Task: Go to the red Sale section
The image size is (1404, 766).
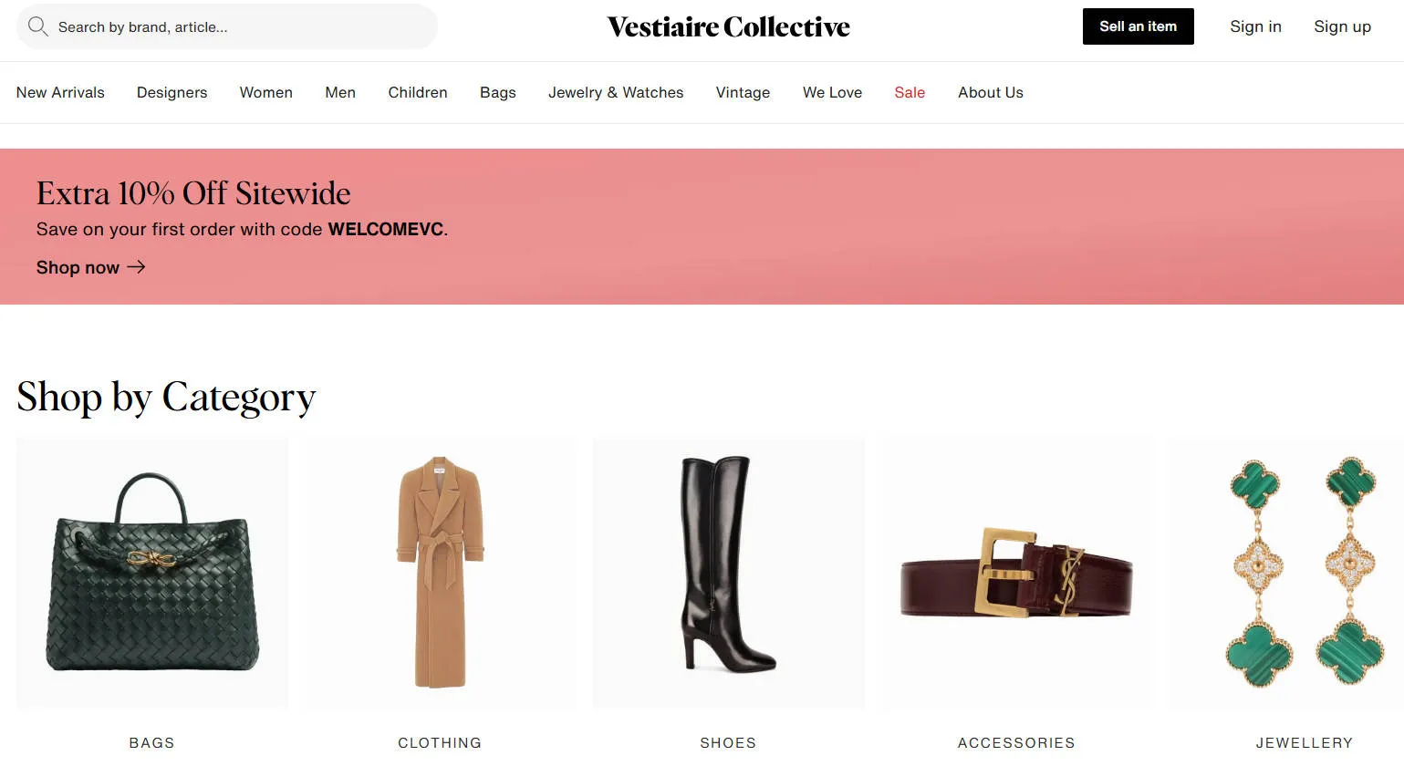Action: [910, 92]
